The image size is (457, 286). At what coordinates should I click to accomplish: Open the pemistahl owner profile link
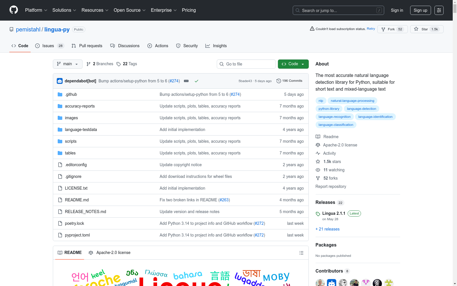[28, 29]
